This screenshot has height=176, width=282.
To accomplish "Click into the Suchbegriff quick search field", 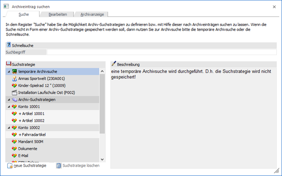I will [163, 52].
